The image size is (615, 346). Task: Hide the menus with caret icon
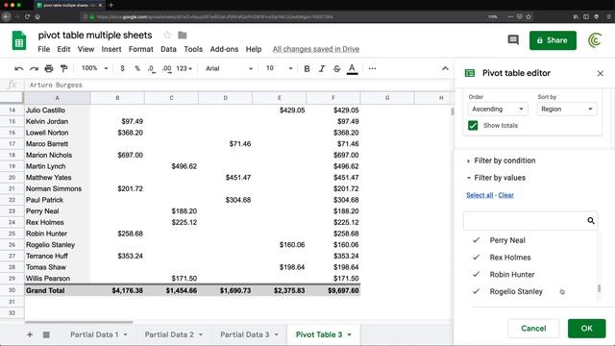point(445,68)
